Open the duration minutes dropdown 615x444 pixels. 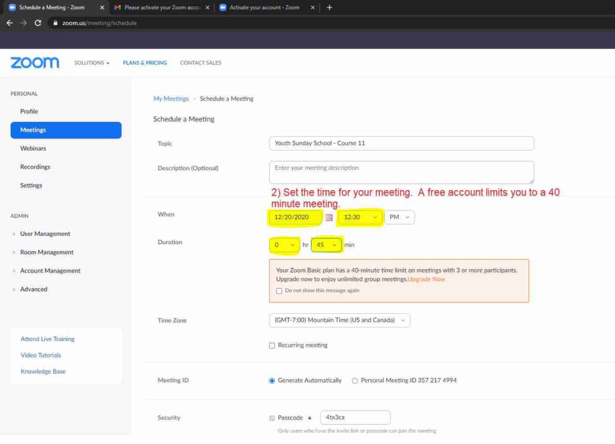click(x=326, y=245)
